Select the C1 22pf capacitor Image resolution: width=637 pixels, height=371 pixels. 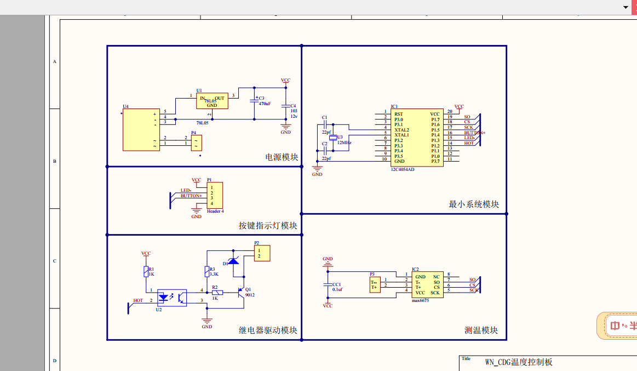[325, 125]
